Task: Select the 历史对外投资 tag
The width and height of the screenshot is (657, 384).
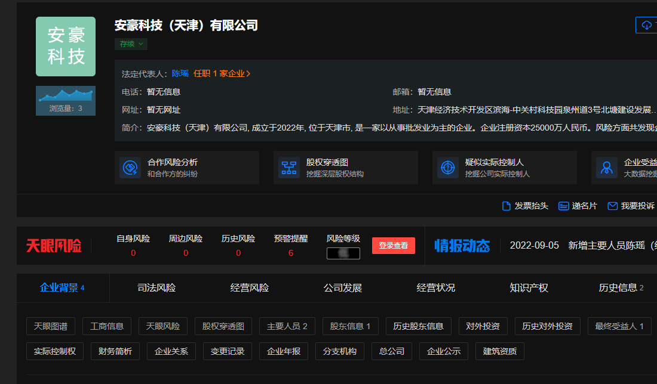Action: [x=548, y=326]
